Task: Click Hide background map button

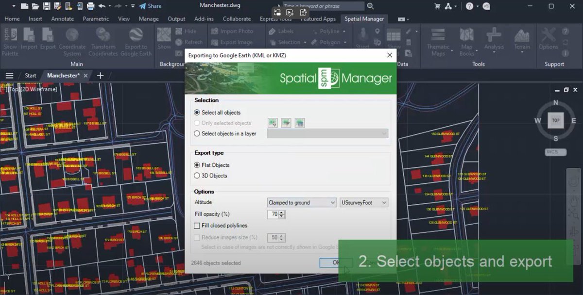Action: tap(185, 31)
